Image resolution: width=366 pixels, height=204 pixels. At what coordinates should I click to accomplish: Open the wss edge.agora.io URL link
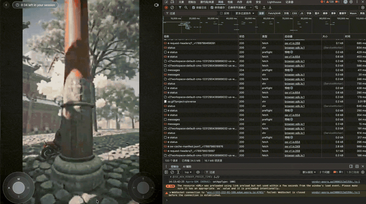coord(235,192)
